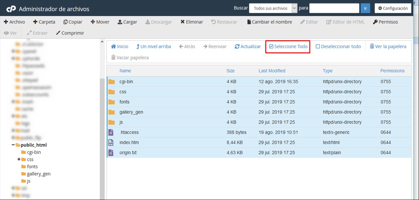Check the Seleccione Todo checkbox

(271, 46)
